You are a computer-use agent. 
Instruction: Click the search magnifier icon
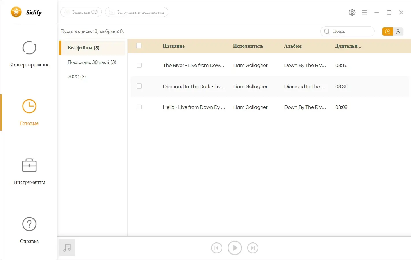(x=327, y=31)
